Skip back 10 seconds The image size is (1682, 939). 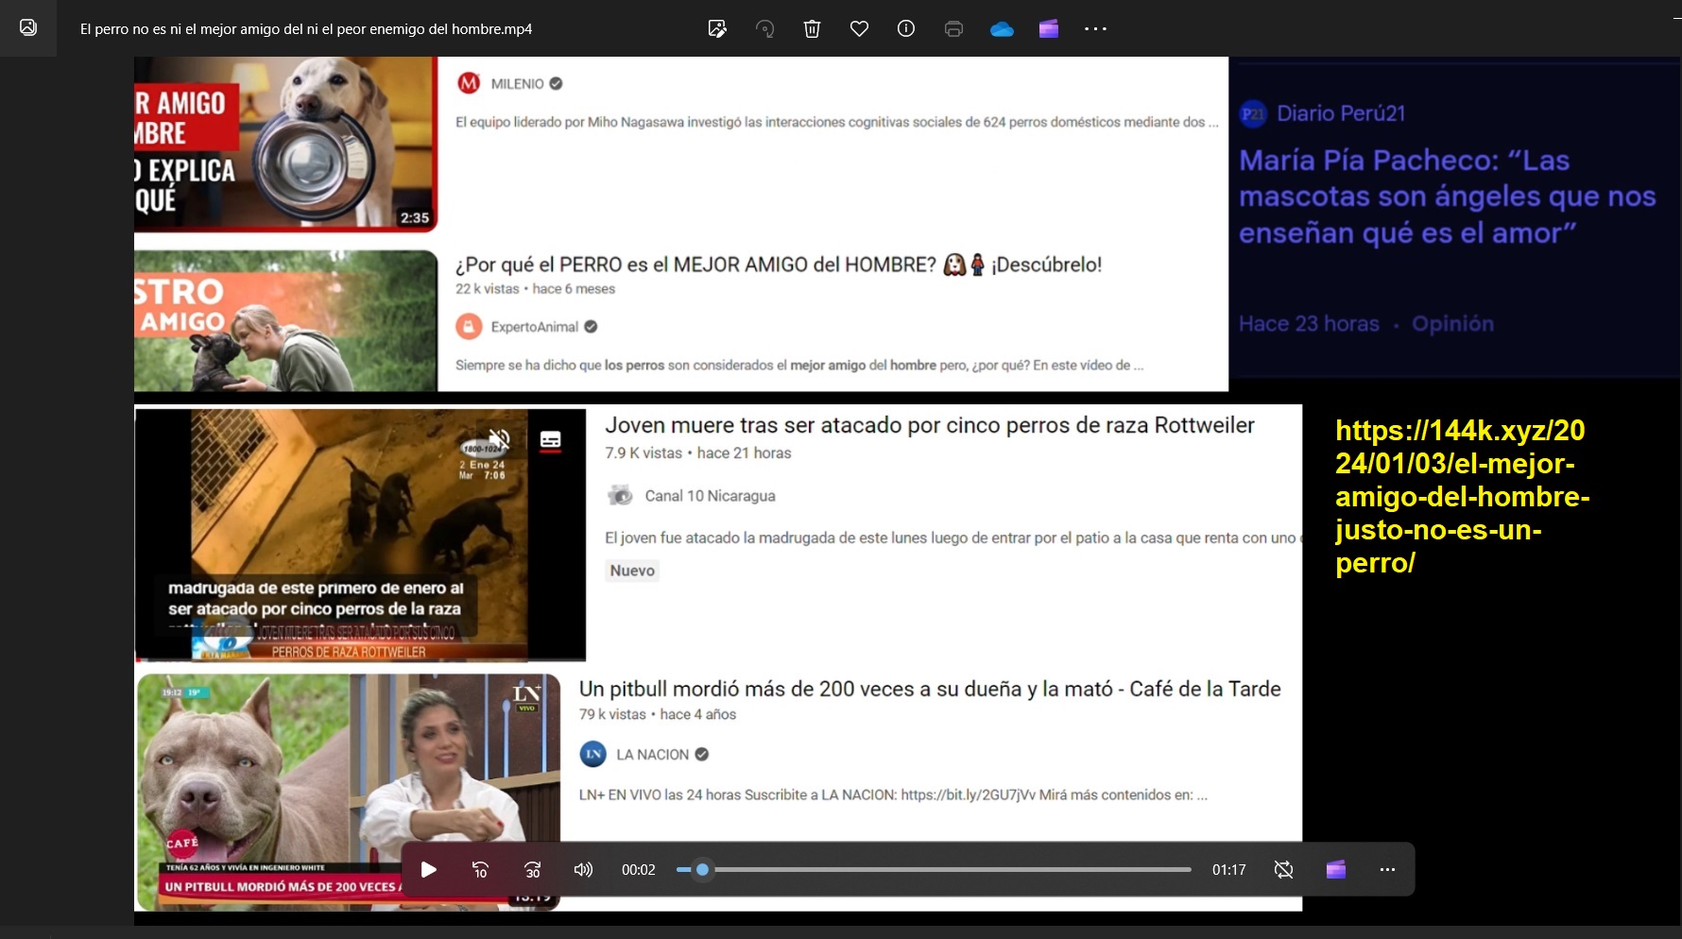[x=480, y=869]
